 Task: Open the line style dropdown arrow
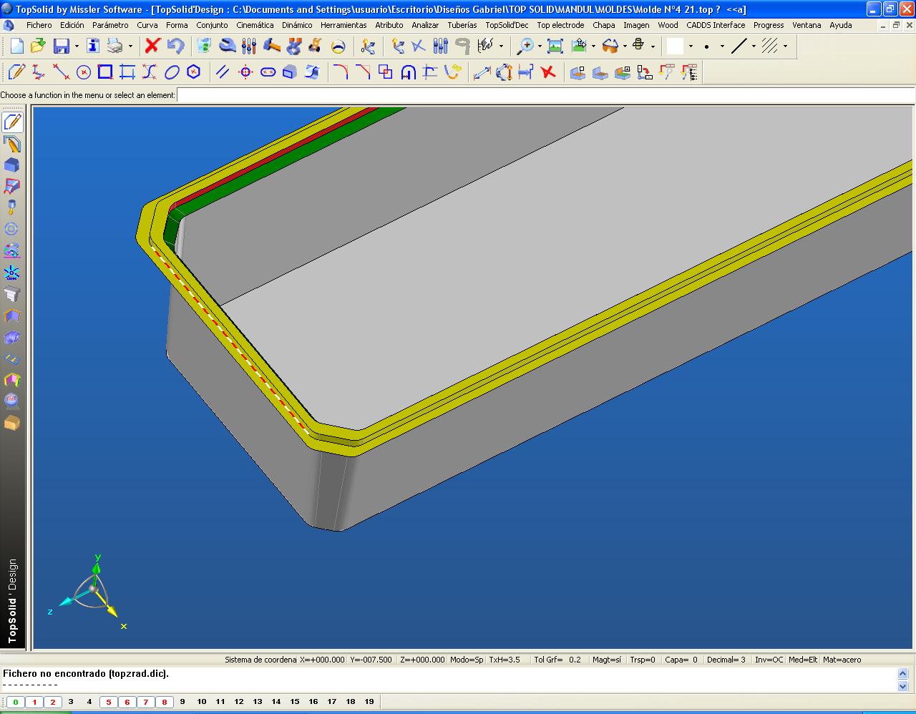[x=754, y=47]
